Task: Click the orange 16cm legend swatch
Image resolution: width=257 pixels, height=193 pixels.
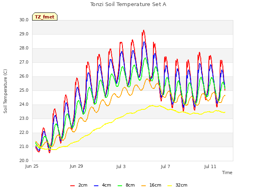Action: tap(144, 186)
